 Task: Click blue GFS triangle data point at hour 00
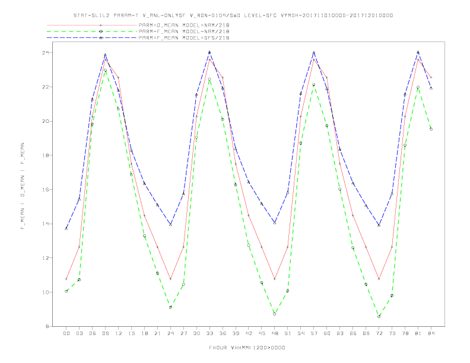tap(66, 228)
